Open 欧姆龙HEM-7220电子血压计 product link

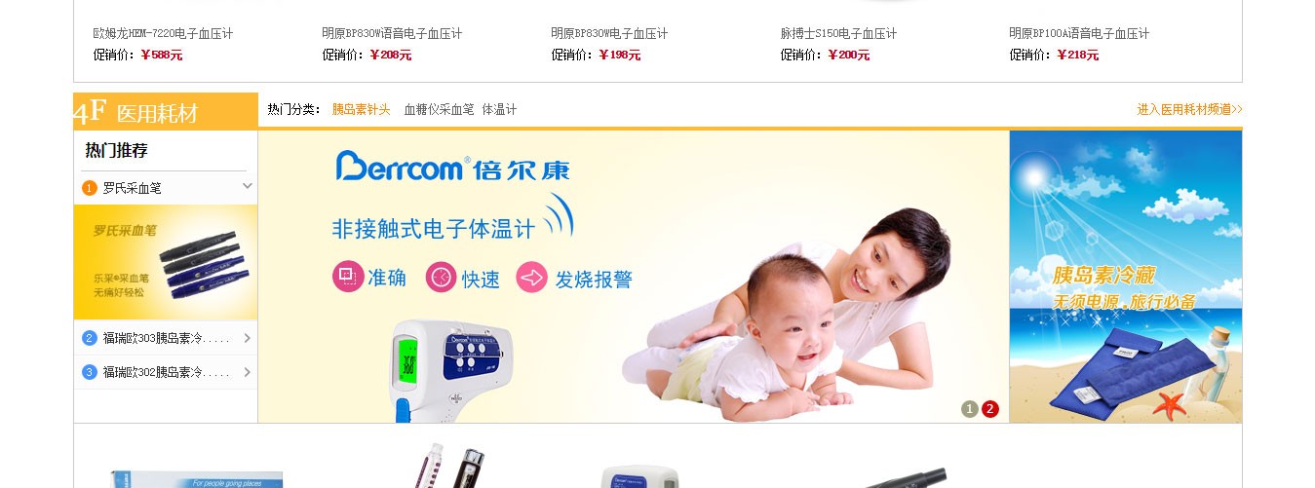pos(163,33)
